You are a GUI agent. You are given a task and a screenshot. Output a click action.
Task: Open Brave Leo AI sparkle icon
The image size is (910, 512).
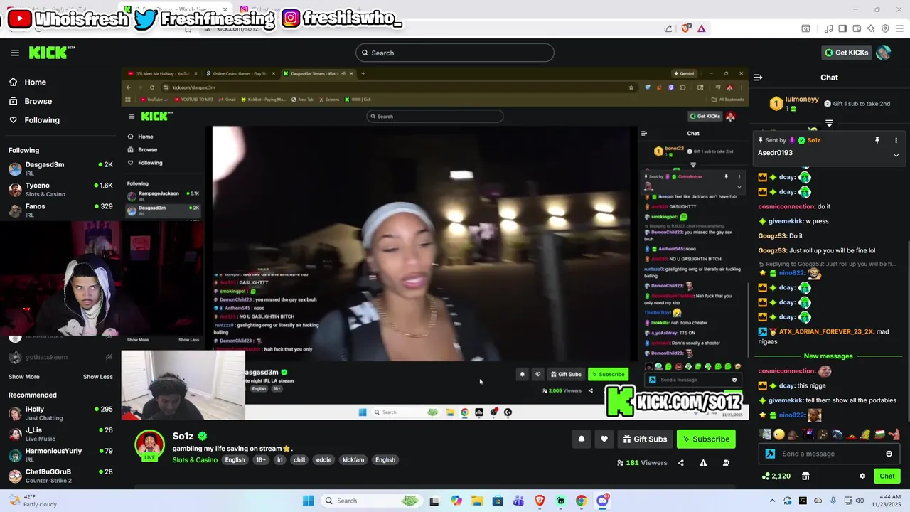coord(871,28)
